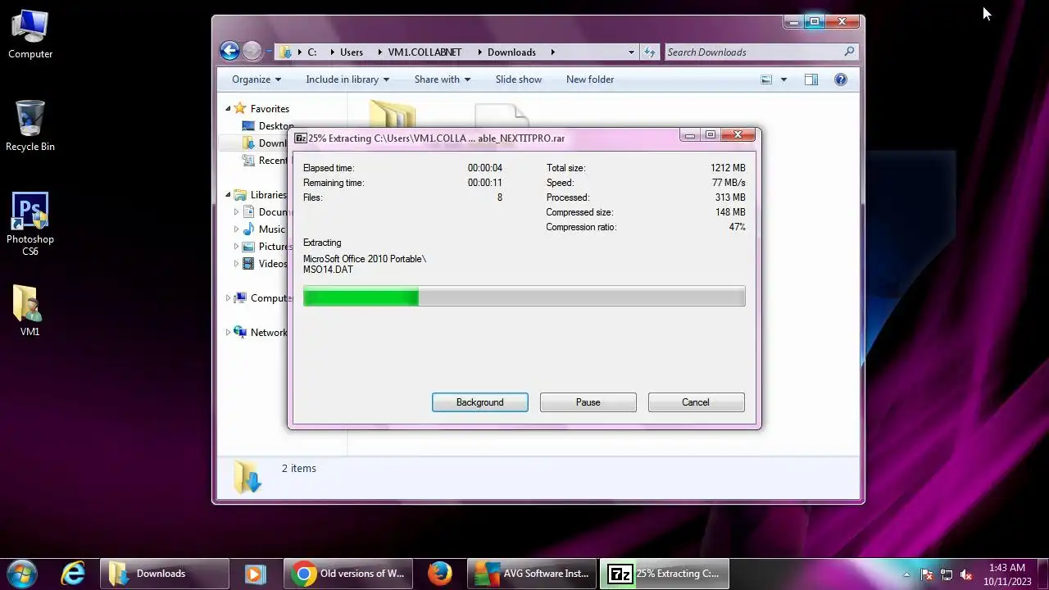Open the recent pages arrow beside Forward
Screen dimensions: 1049x590
click(268, 52)
